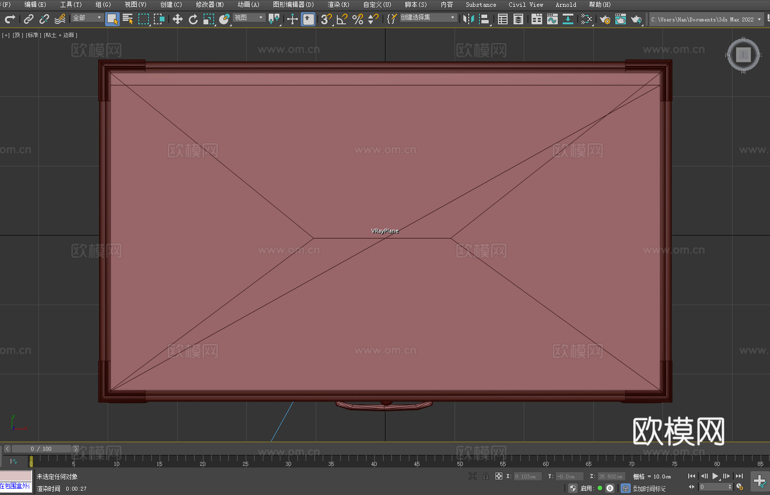The width and height of the screenshot is (770, 495).
Task: Toggle the Window/Crossing selection mode
Action: (159, 19)
